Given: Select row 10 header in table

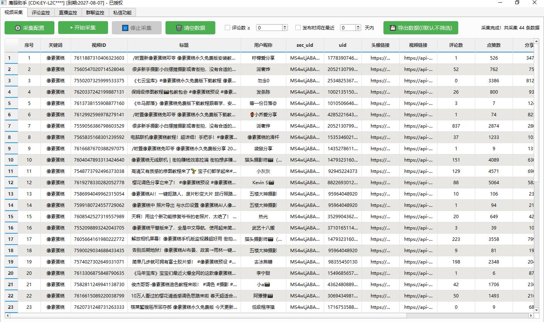Looking at the screenshot, I should [x=11, y=160].
